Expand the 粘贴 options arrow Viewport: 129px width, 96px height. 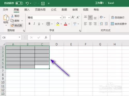(x=6, y=25)
